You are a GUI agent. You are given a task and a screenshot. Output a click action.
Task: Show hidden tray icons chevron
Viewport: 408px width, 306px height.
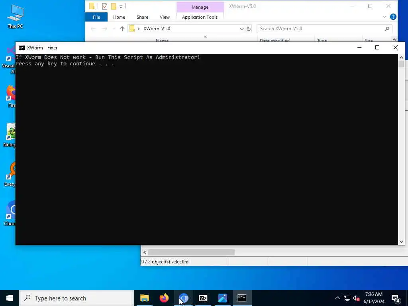(x=337, y=298)
